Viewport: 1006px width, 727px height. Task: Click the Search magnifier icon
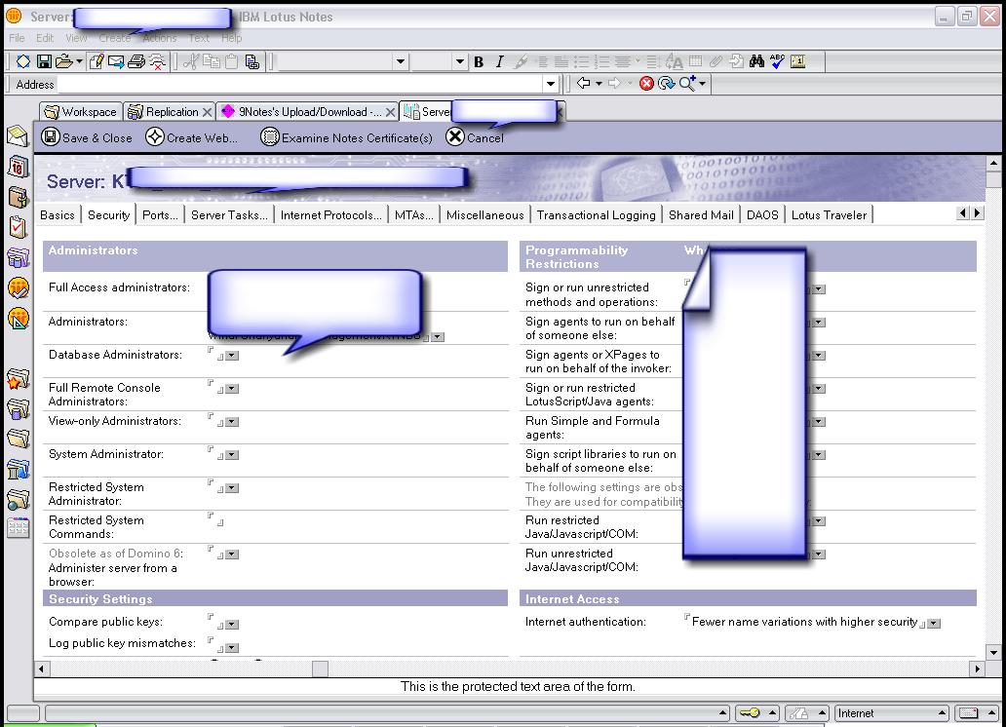pos(687,84)
